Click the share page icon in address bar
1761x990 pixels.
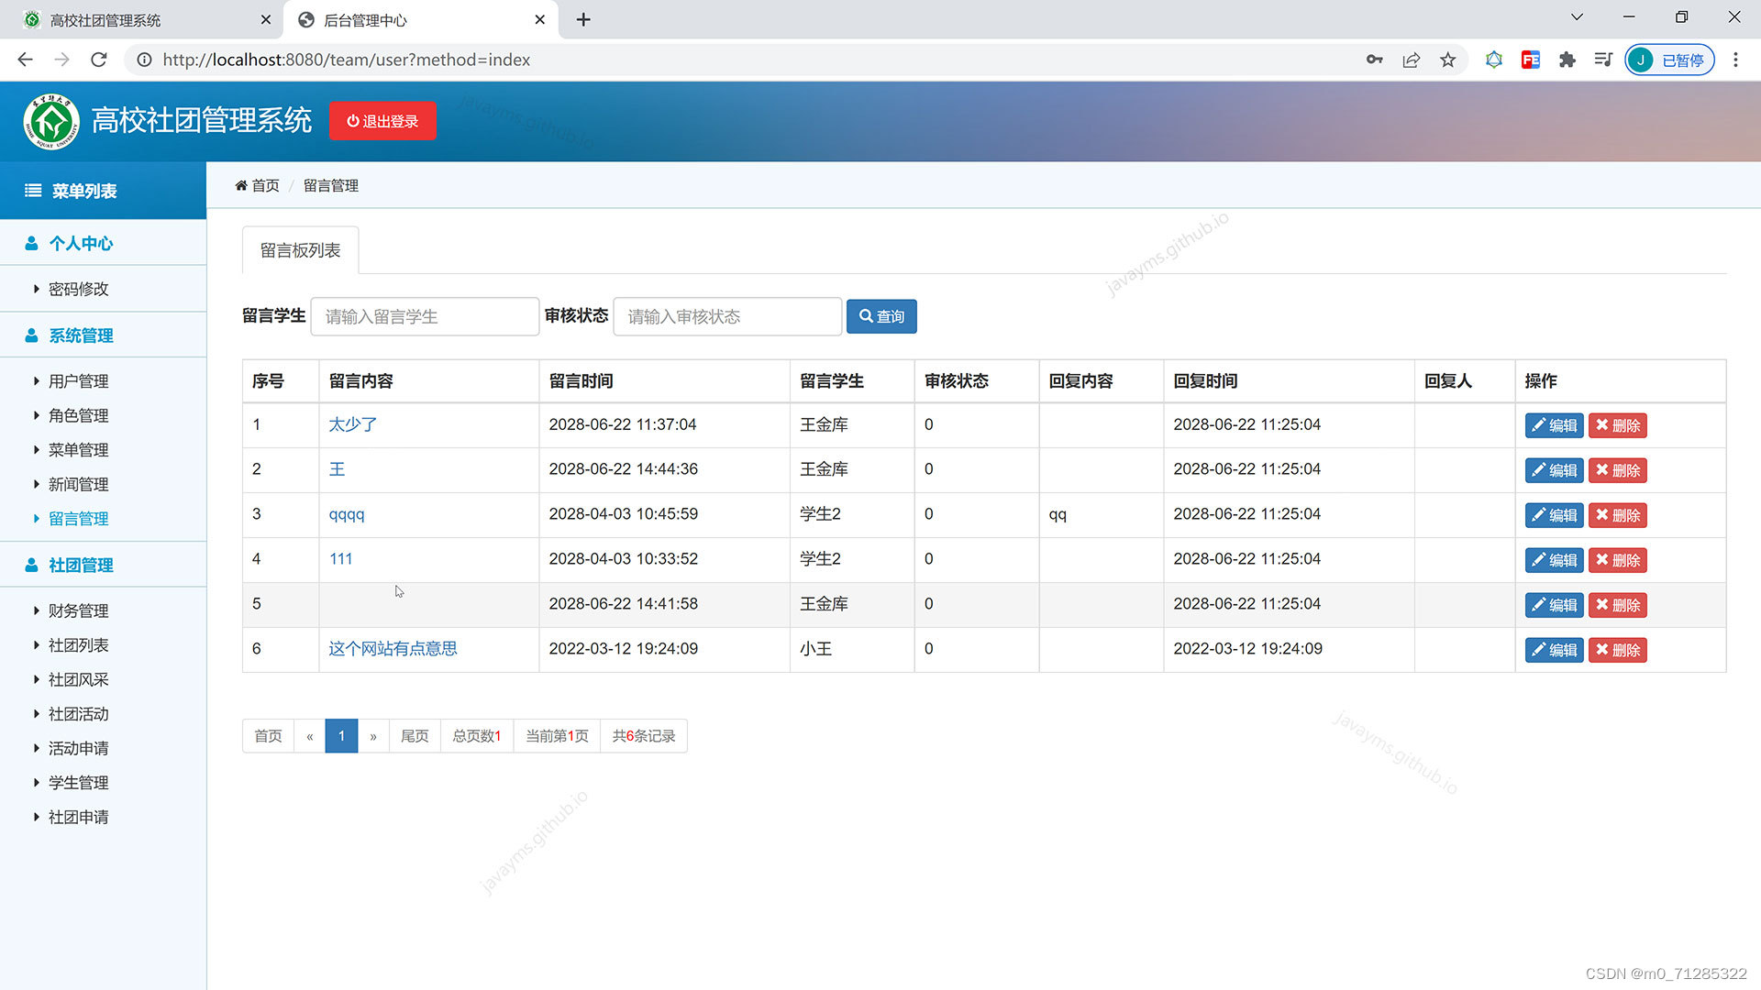[1411, 60]
